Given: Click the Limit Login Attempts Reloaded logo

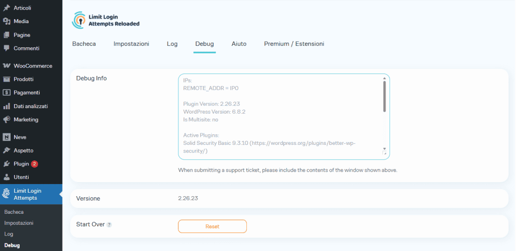Looking at the screenshot, I should (x=106, y=20).
